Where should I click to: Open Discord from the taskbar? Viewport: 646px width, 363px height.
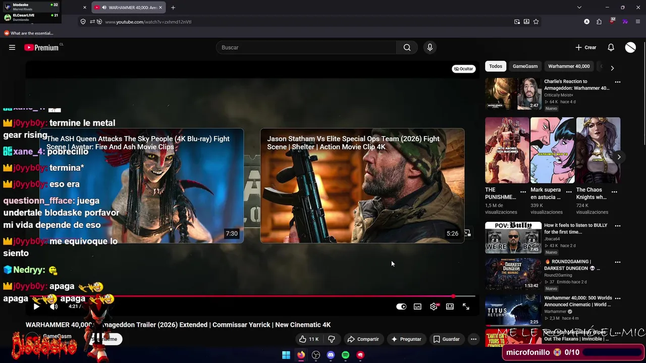(x=331, y=355)
